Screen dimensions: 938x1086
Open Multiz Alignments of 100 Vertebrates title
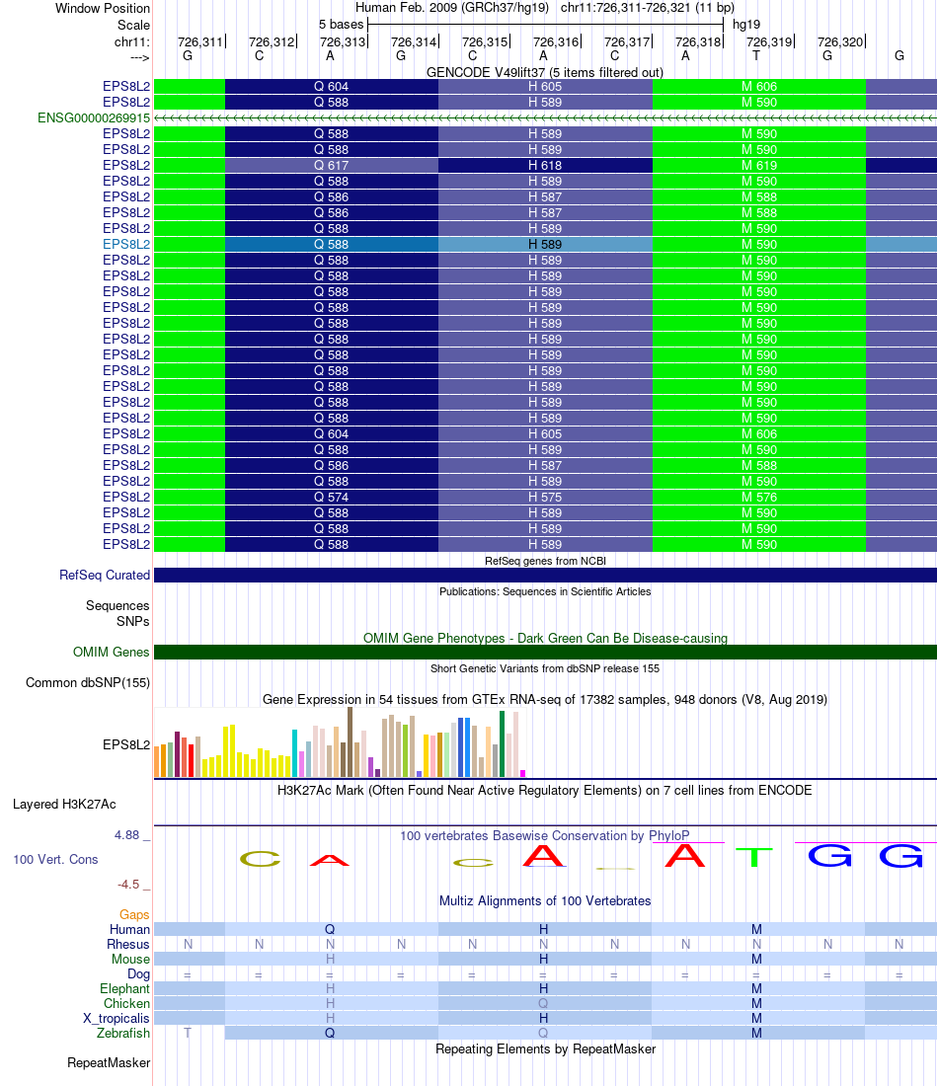pos(544,900)
